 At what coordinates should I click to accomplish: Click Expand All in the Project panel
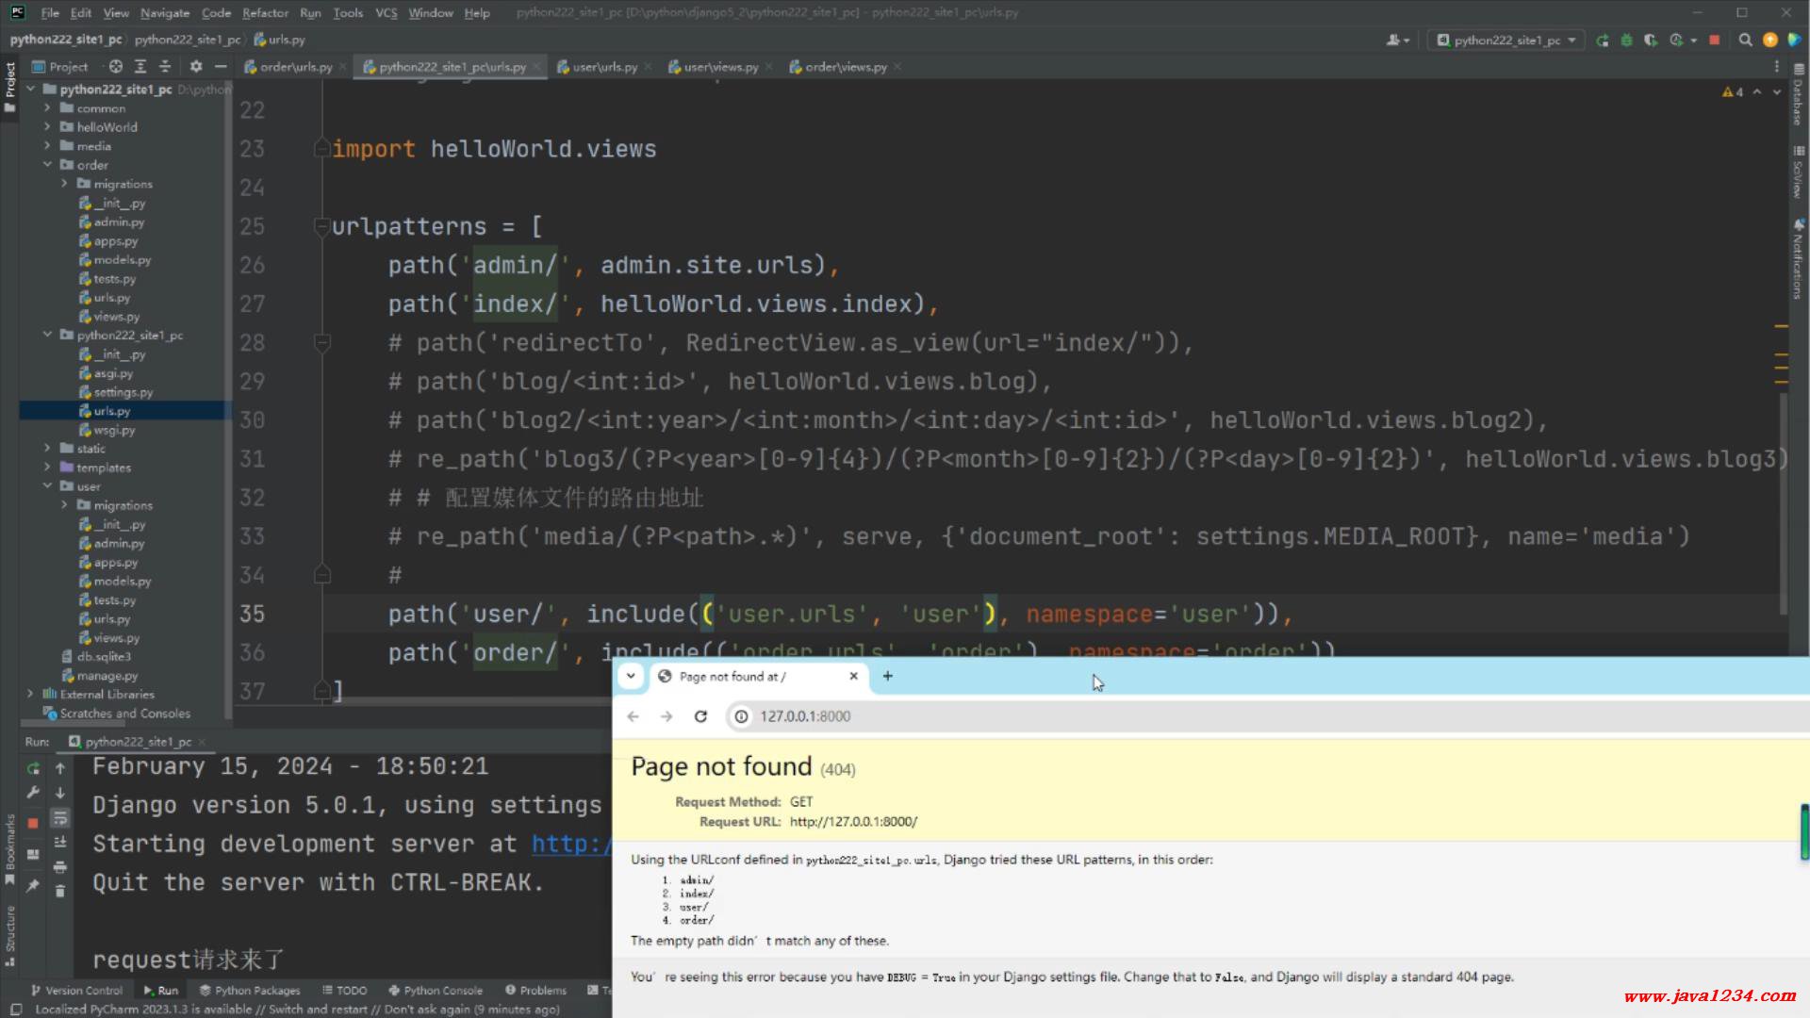click(x=140, y=66)
